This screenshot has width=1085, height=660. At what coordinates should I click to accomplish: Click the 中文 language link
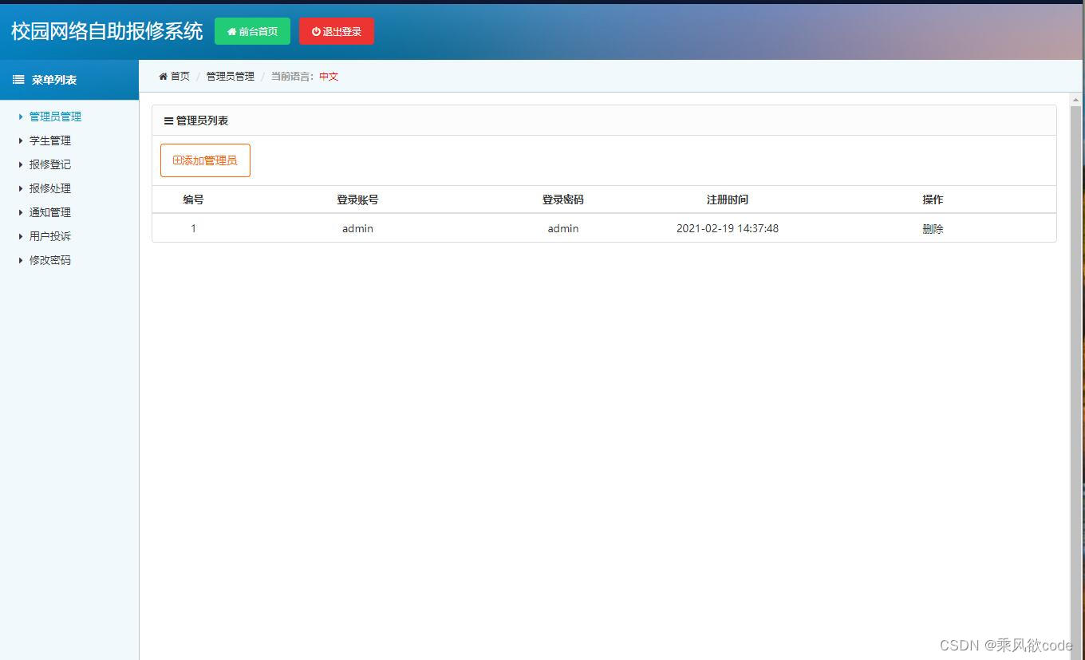click(329, 77)
